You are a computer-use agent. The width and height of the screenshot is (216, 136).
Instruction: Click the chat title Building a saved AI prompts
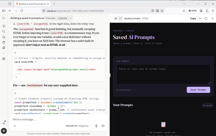pos(27,18)
